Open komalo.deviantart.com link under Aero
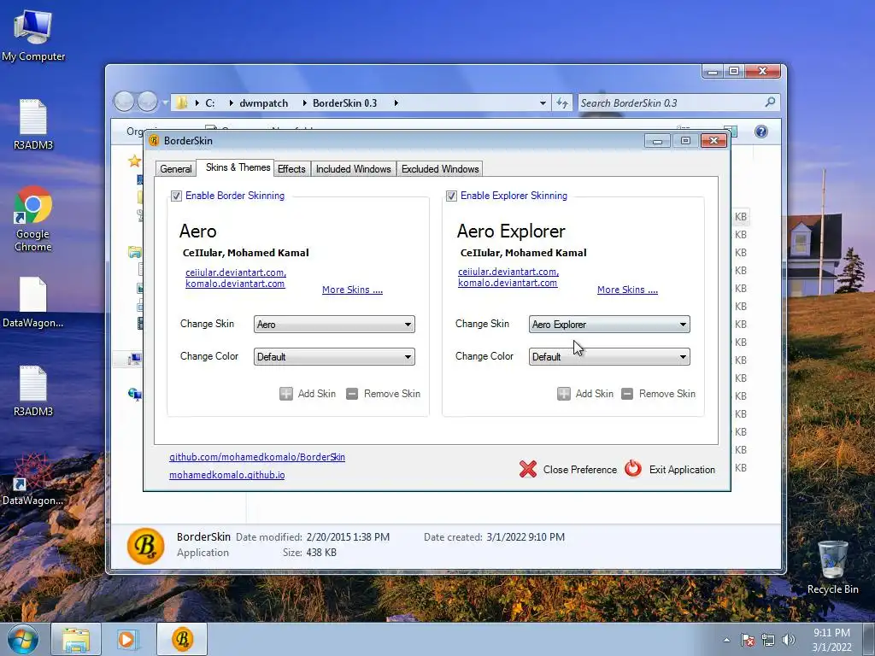Image resolution: width=875 pixels, height=656 pixels. tap(235, 284)
